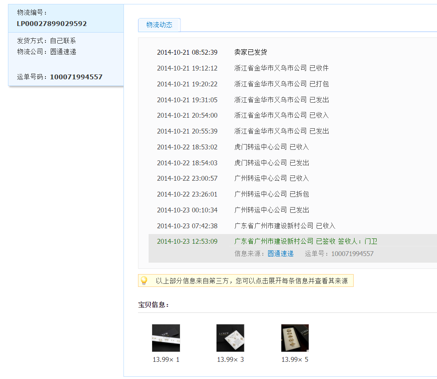This screenshot has height=379, width=437.
Task: Click the 浙江省金华市义乌市公司 已收件 entry
Action: [x=281, y=68]
